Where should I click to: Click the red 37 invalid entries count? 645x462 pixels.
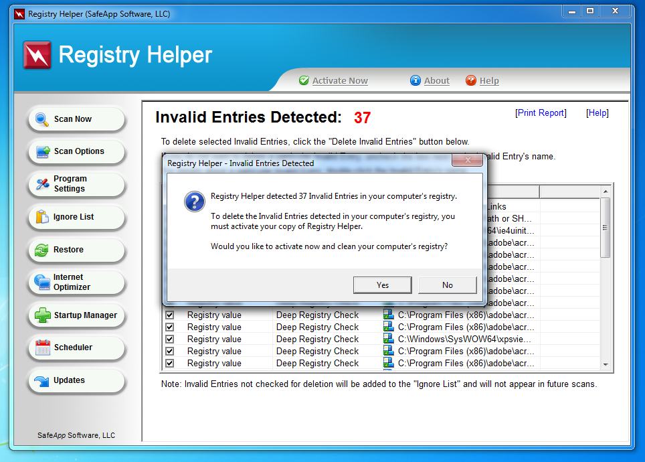pyautogui.click(x=362, y=118)
